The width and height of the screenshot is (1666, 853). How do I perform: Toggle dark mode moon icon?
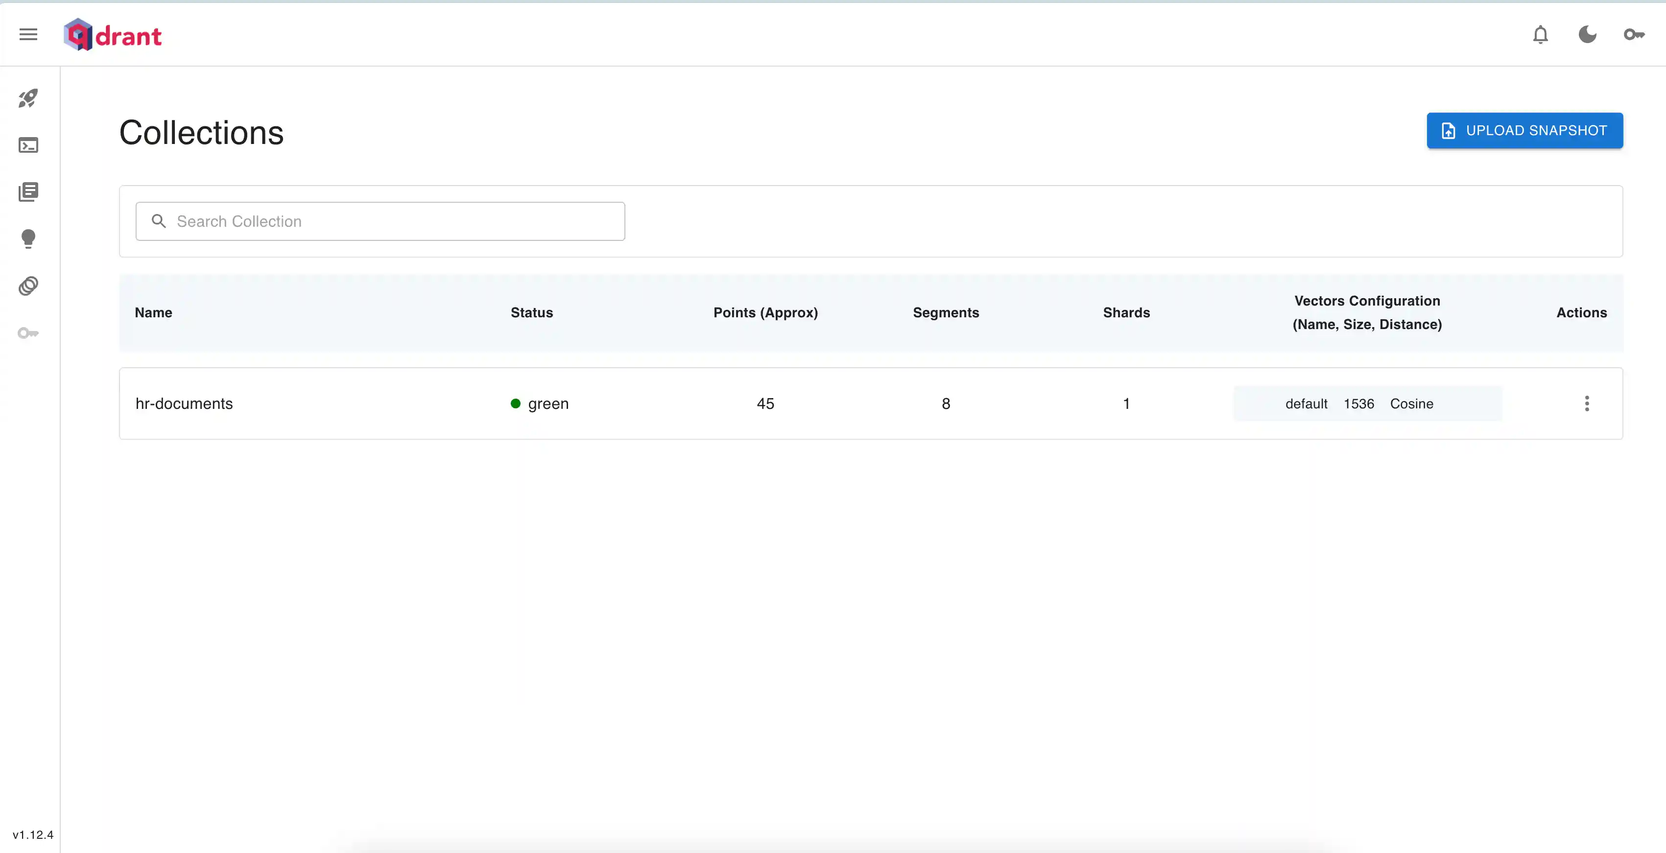click(1587, 34)
